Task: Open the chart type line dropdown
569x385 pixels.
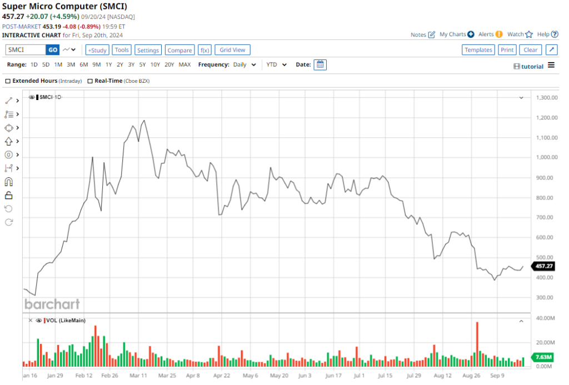Action: click(x=69, y=50)
